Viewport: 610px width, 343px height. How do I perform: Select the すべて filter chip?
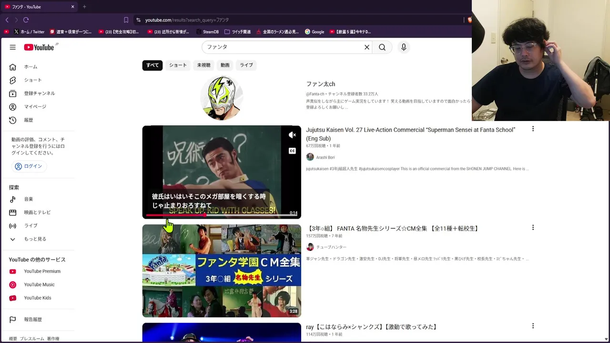tap(152, 65)
